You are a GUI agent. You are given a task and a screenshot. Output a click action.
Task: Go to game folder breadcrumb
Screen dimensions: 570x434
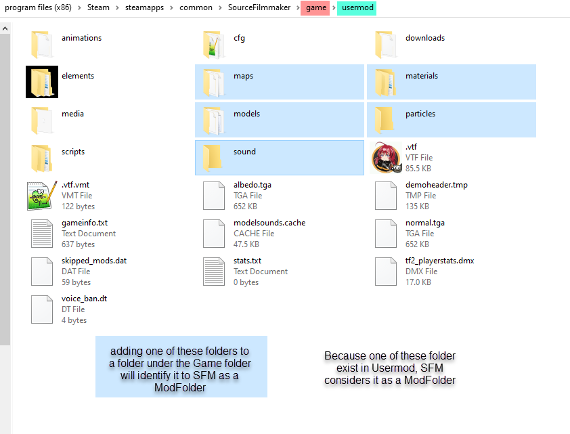(x=315, y=8)
